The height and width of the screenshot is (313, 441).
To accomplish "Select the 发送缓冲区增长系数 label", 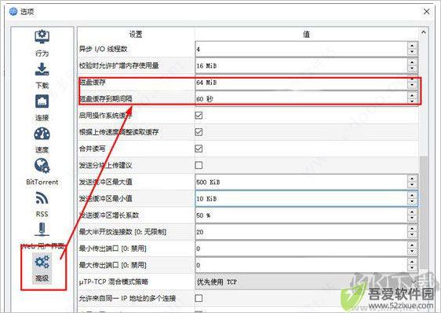I will tap(109, 215).
